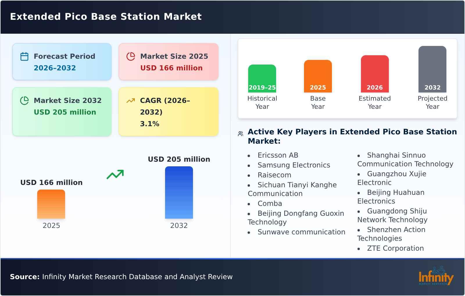This screenshot has height=296, width=465.
Task: Select the Projected Year 2032 label
Action: (x=432, y=102)
